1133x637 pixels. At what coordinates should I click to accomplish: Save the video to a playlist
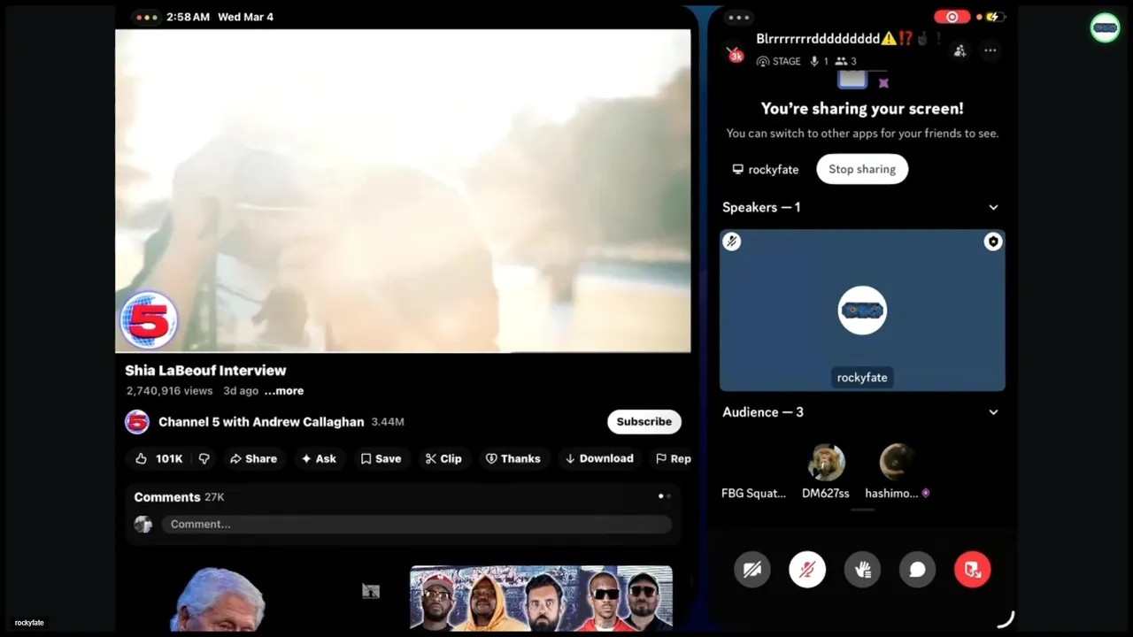[381, 458]
